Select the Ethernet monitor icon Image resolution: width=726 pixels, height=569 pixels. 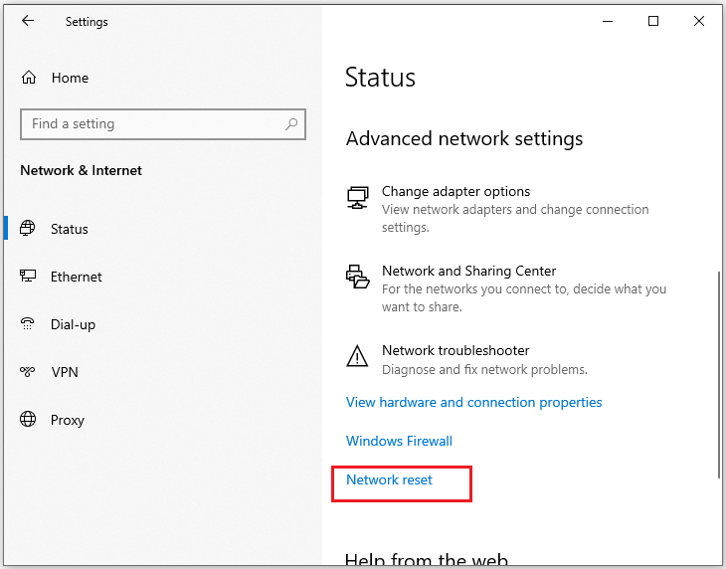[x=28, y=276]
